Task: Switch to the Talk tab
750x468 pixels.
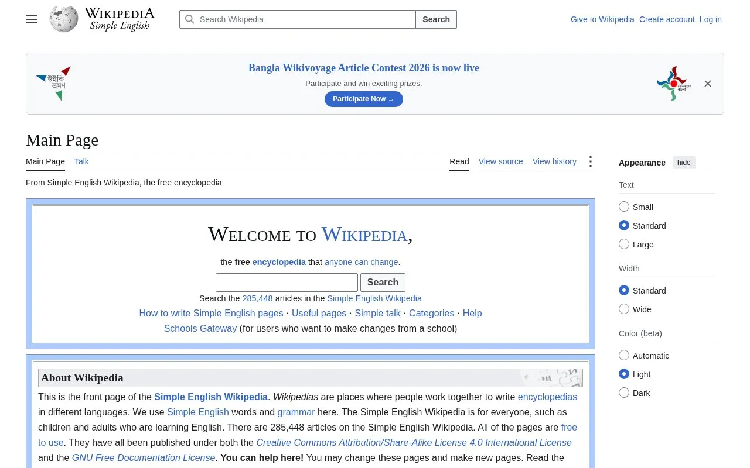Action: click(81, 161)
